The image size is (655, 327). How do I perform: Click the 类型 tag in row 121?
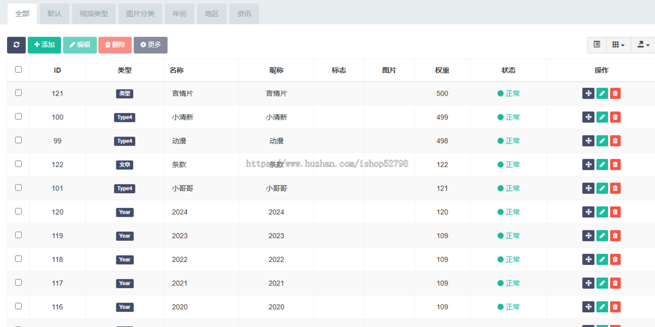pos(124,93)
